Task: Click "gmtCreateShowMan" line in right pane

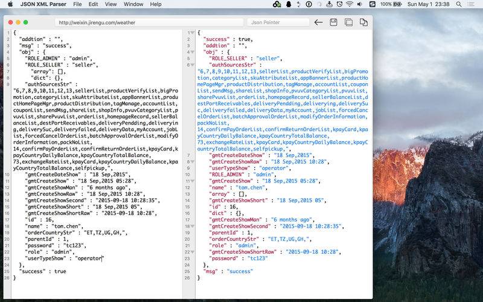Action: pyautogui.click(x=262, y=220)
